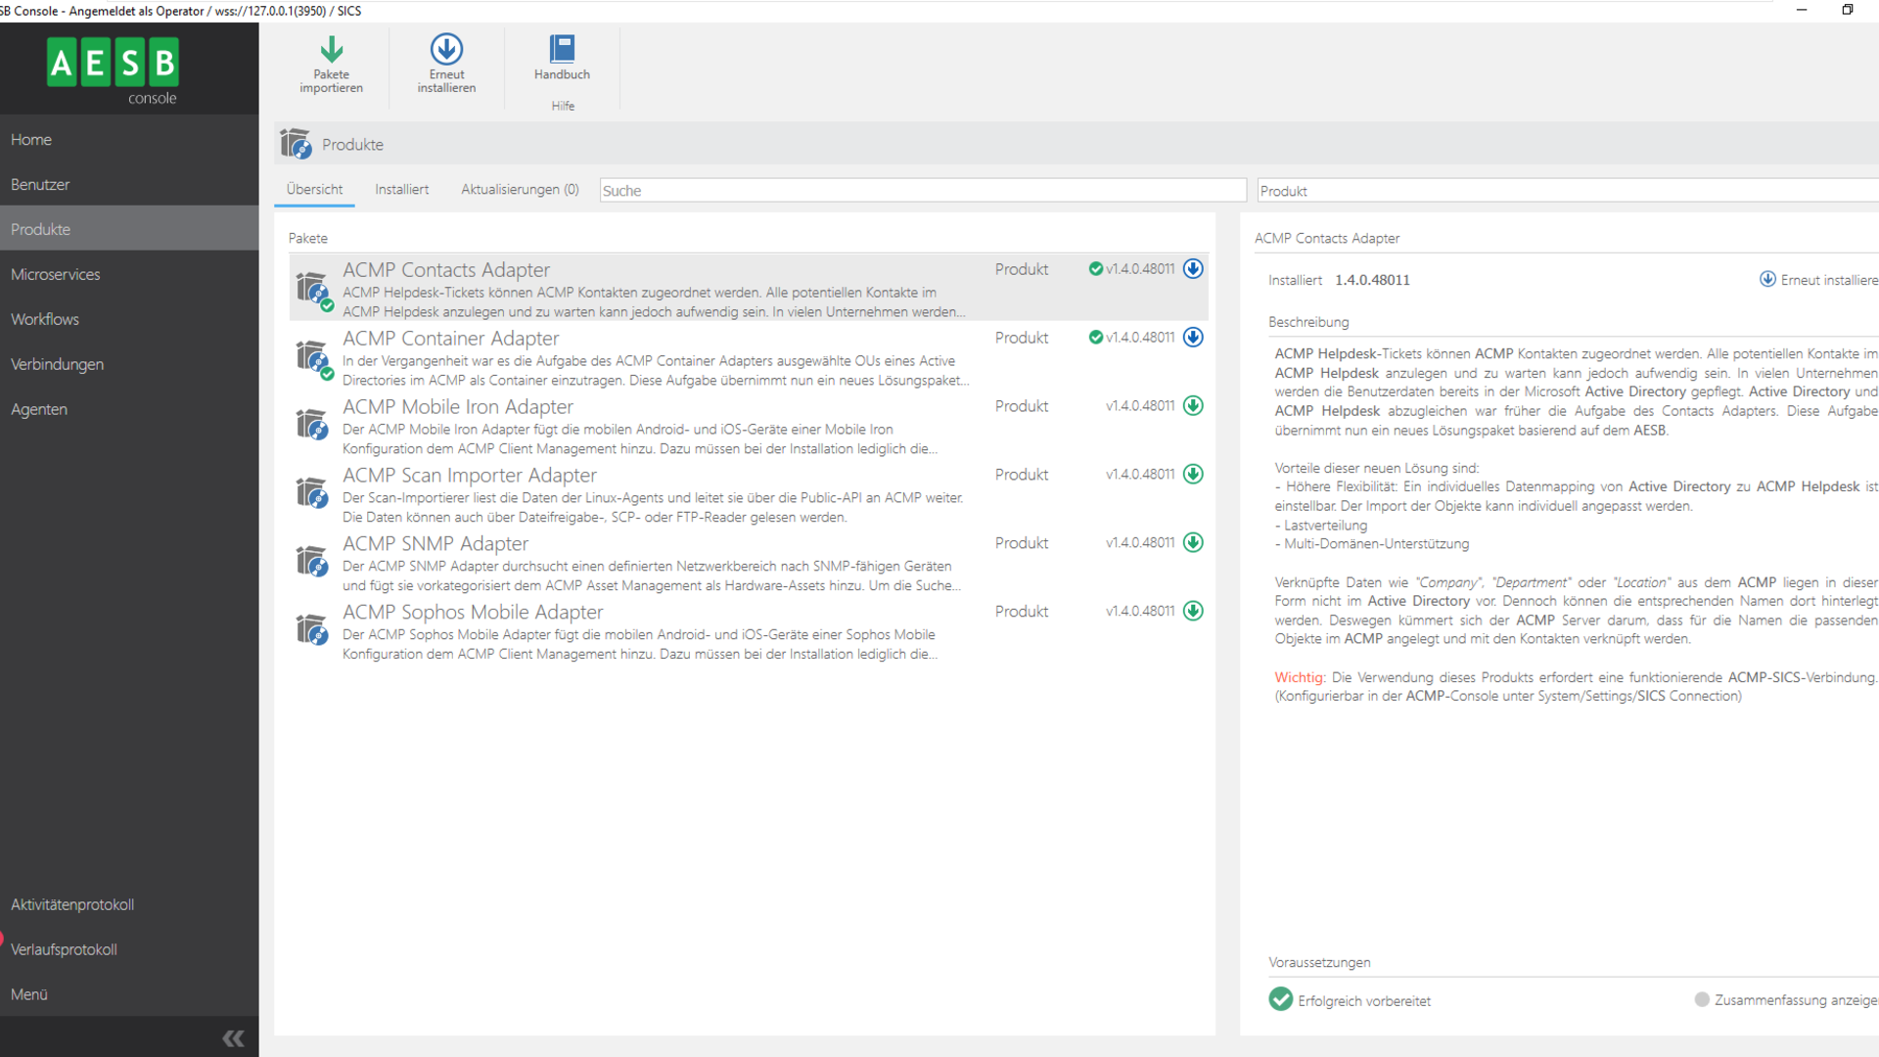Click the Pakete list heading

(x=308, y=239)
